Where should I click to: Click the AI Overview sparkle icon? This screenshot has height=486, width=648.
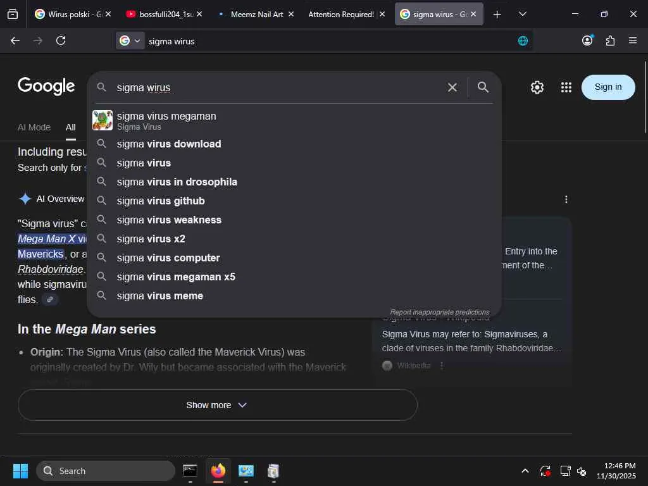[x=25, y=199]
